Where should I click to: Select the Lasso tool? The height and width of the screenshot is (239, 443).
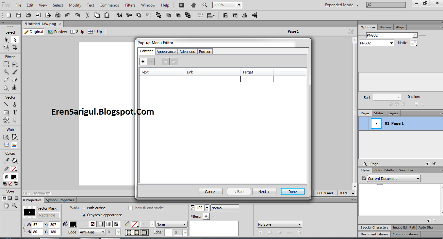click(x=15, y=64)
